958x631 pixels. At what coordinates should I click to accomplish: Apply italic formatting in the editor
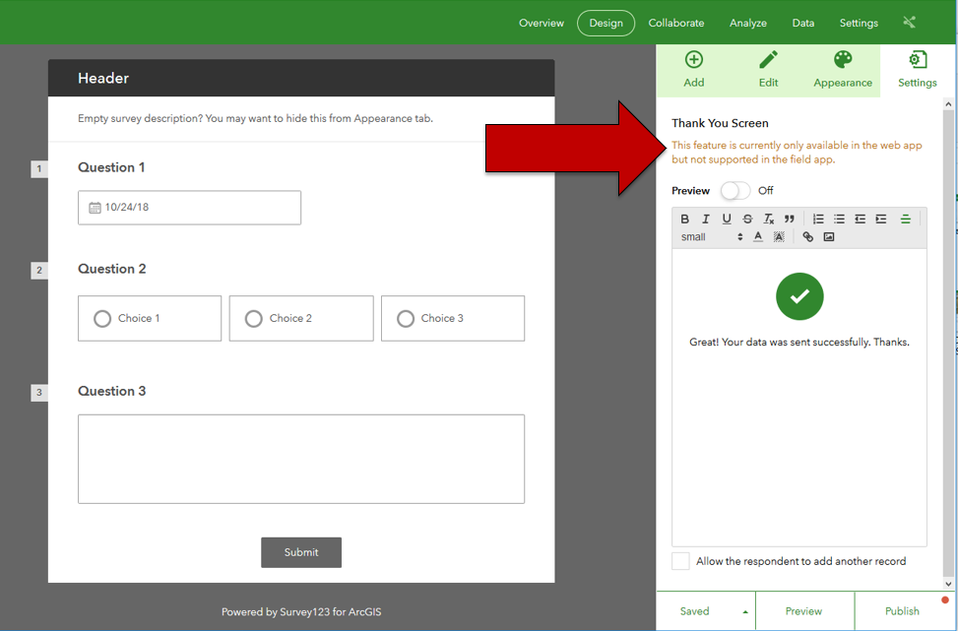click(x=706, y=219)
